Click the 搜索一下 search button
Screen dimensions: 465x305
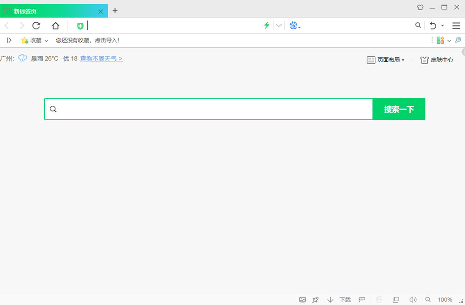click(x=399, y=109)
